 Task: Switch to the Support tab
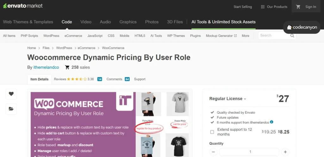(140, 79)
